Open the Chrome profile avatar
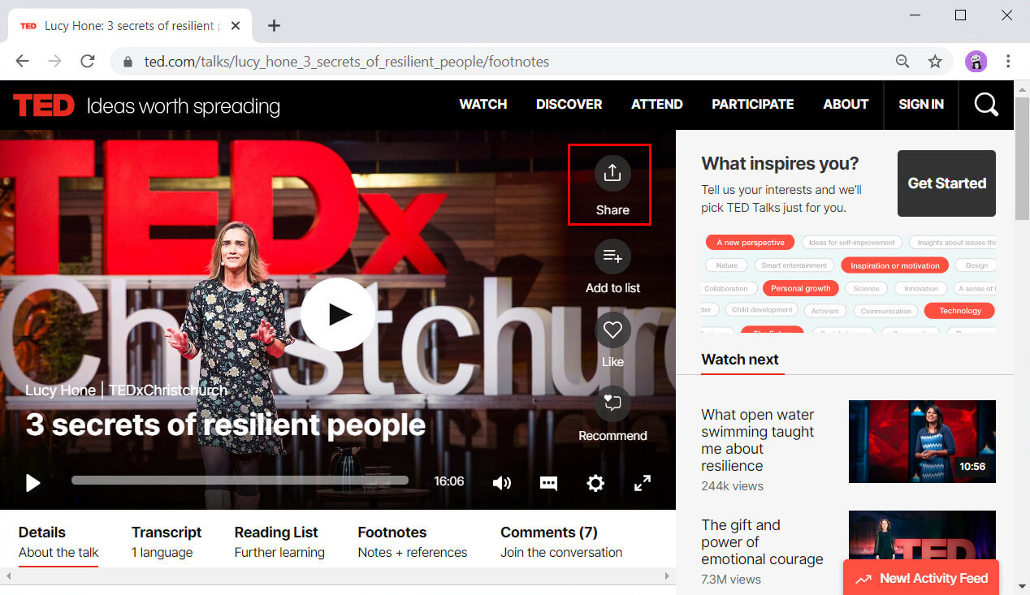1030x595 pixels. (976, 61)
